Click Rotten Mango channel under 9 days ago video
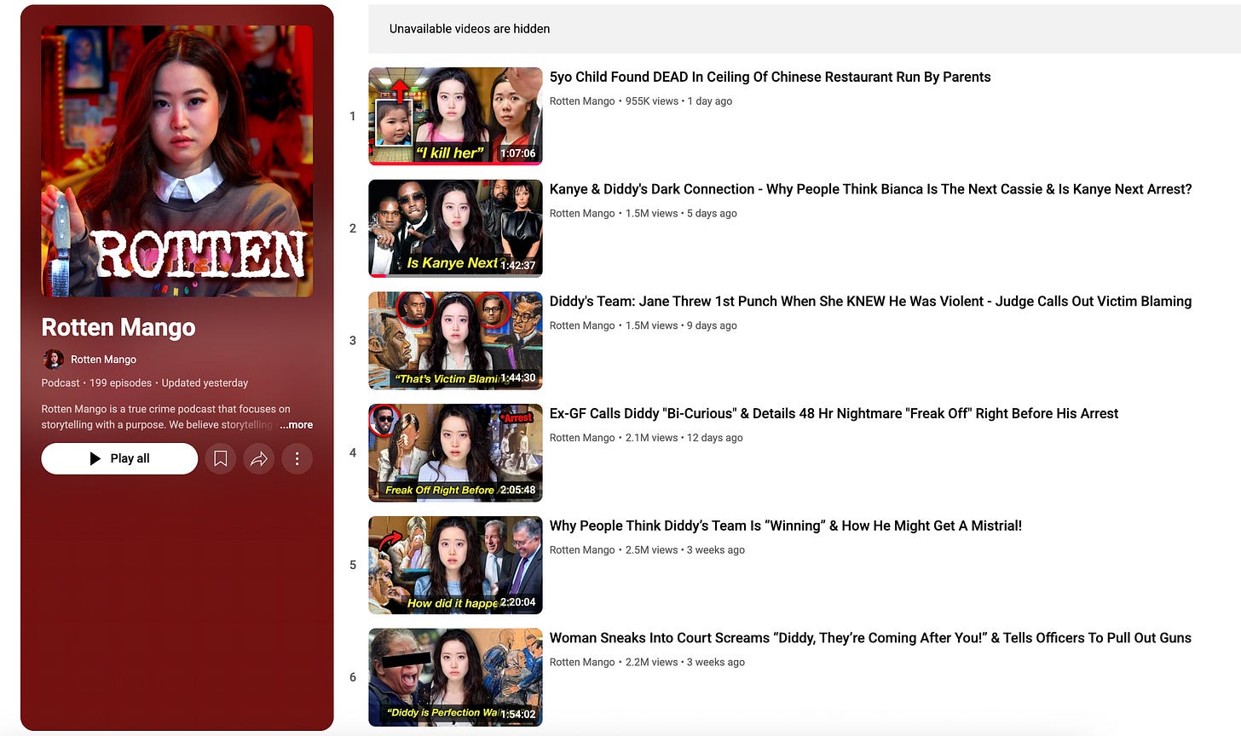Image resolution: width=1241 pixels, height=736 pixels. click(582, 325)
